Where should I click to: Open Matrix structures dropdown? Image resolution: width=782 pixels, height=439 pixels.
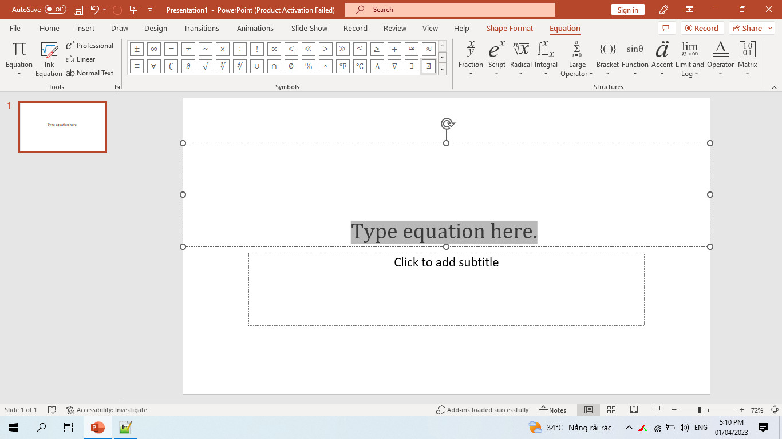point(748,59)
